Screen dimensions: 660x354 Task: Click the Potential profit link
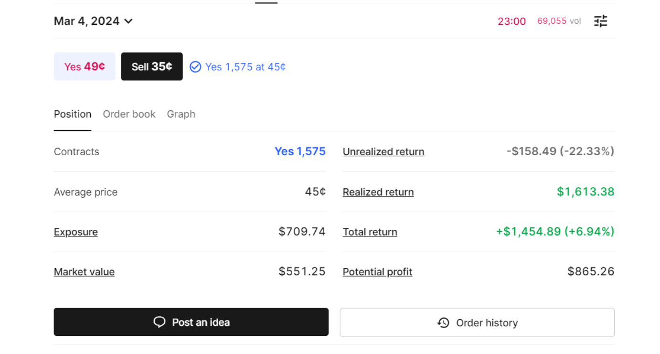click(x=377, y=272)
